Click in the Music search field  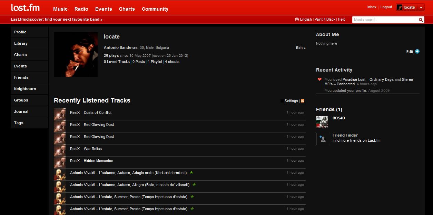pyautogui.click(x=385, y=20)
